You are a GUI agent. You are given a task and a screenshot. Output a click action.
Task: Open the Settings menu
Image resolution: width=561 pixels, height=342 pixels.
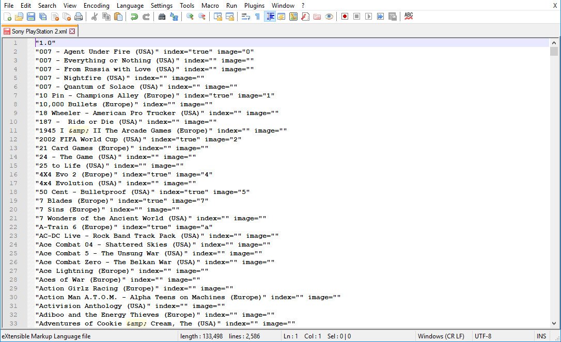[162, 5]
